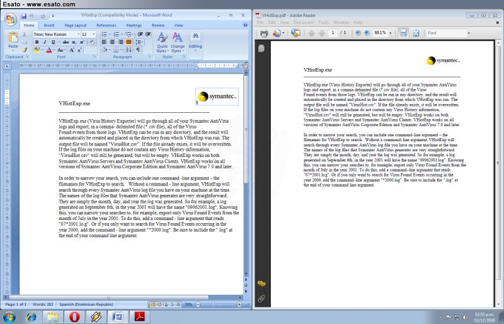This screenshot has height=324, width=504.
Task: Open the line spacing dropdown in Word
Action: click(139, 42)
